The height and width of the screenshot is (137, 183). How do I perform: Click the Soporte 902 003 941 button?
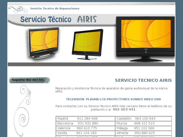tap(29, 80)
